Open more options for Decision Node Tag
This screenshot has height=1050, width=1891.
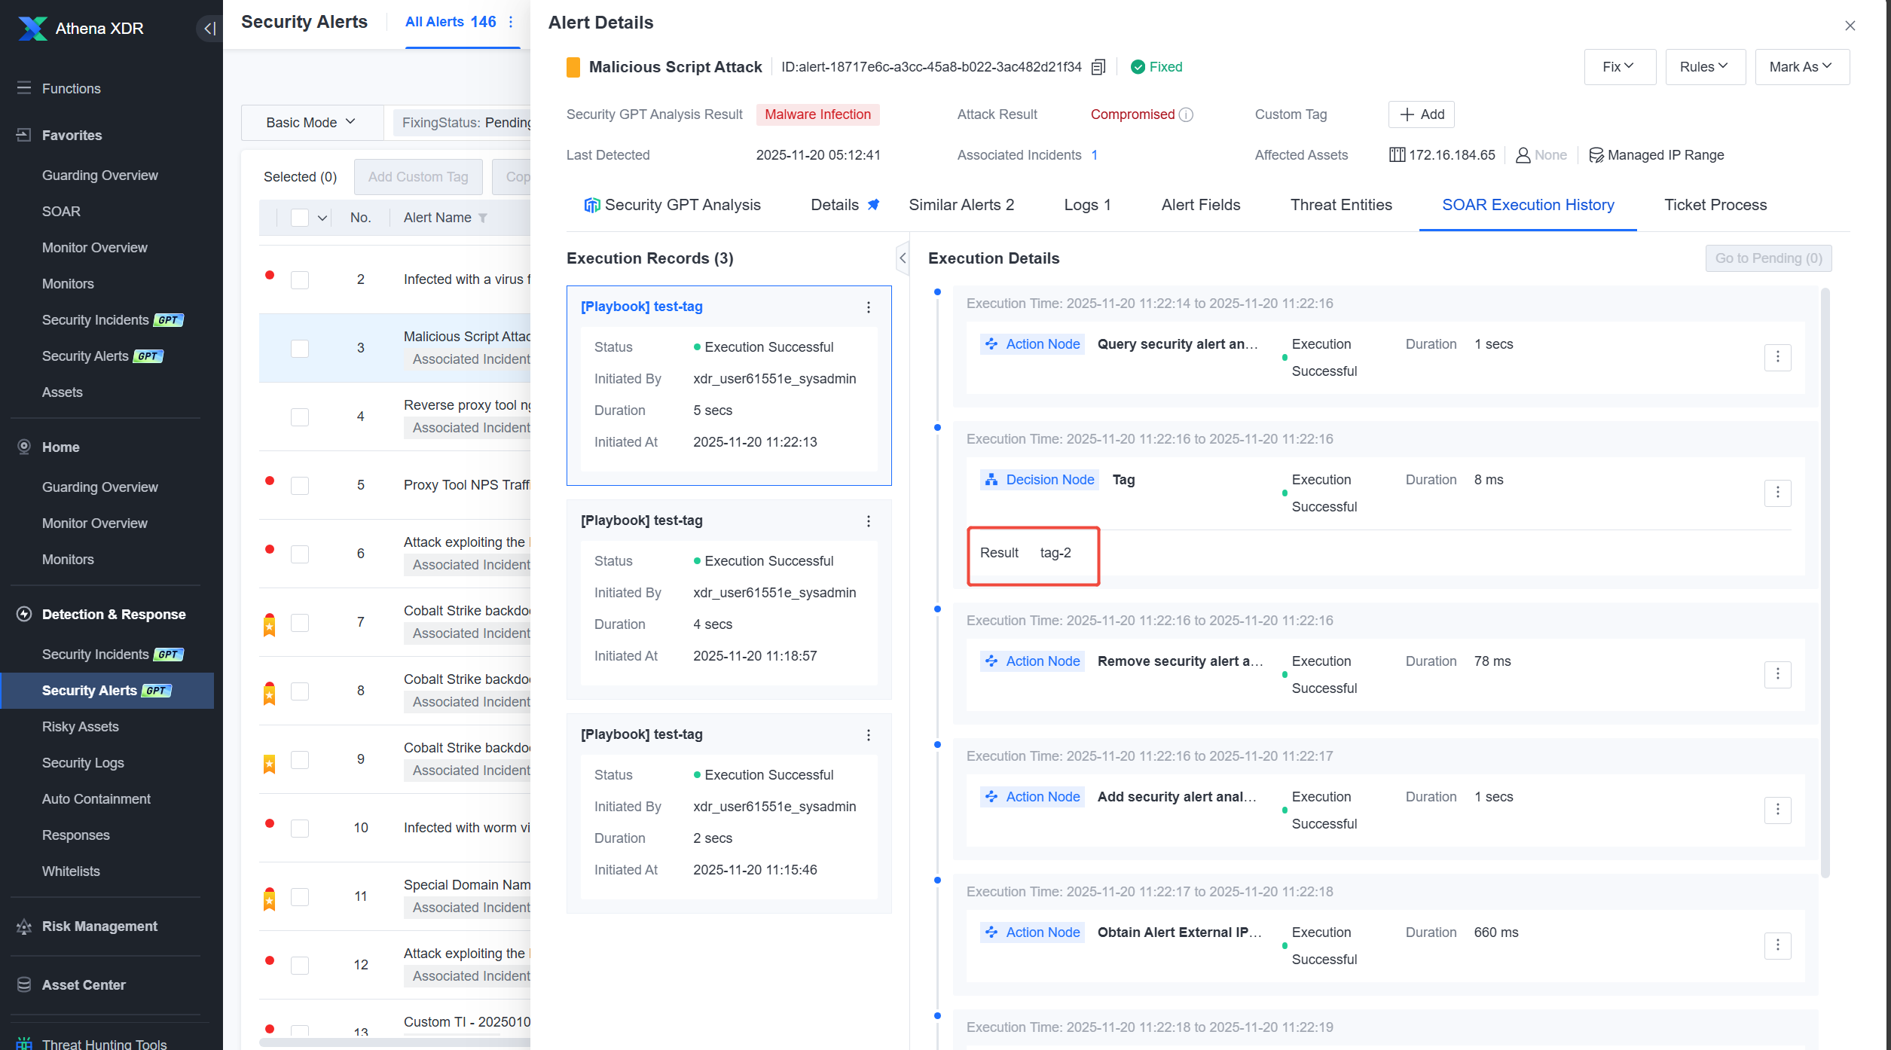click(x=1777, y=493)
